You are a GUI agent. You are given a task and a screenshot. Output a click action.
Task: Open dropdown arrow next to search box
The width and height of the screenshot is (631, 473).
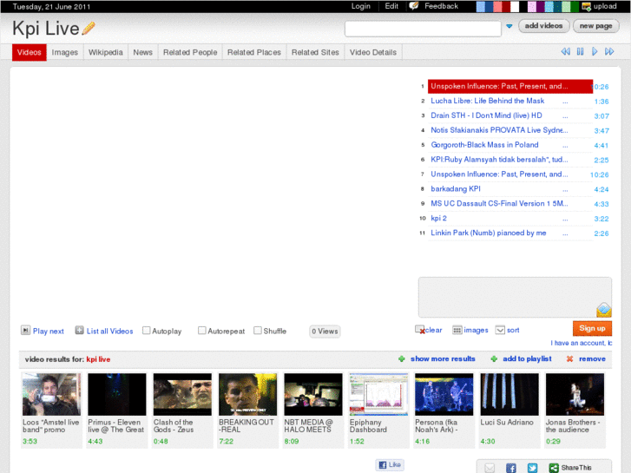pyautogui.click(x=509, y=26)
